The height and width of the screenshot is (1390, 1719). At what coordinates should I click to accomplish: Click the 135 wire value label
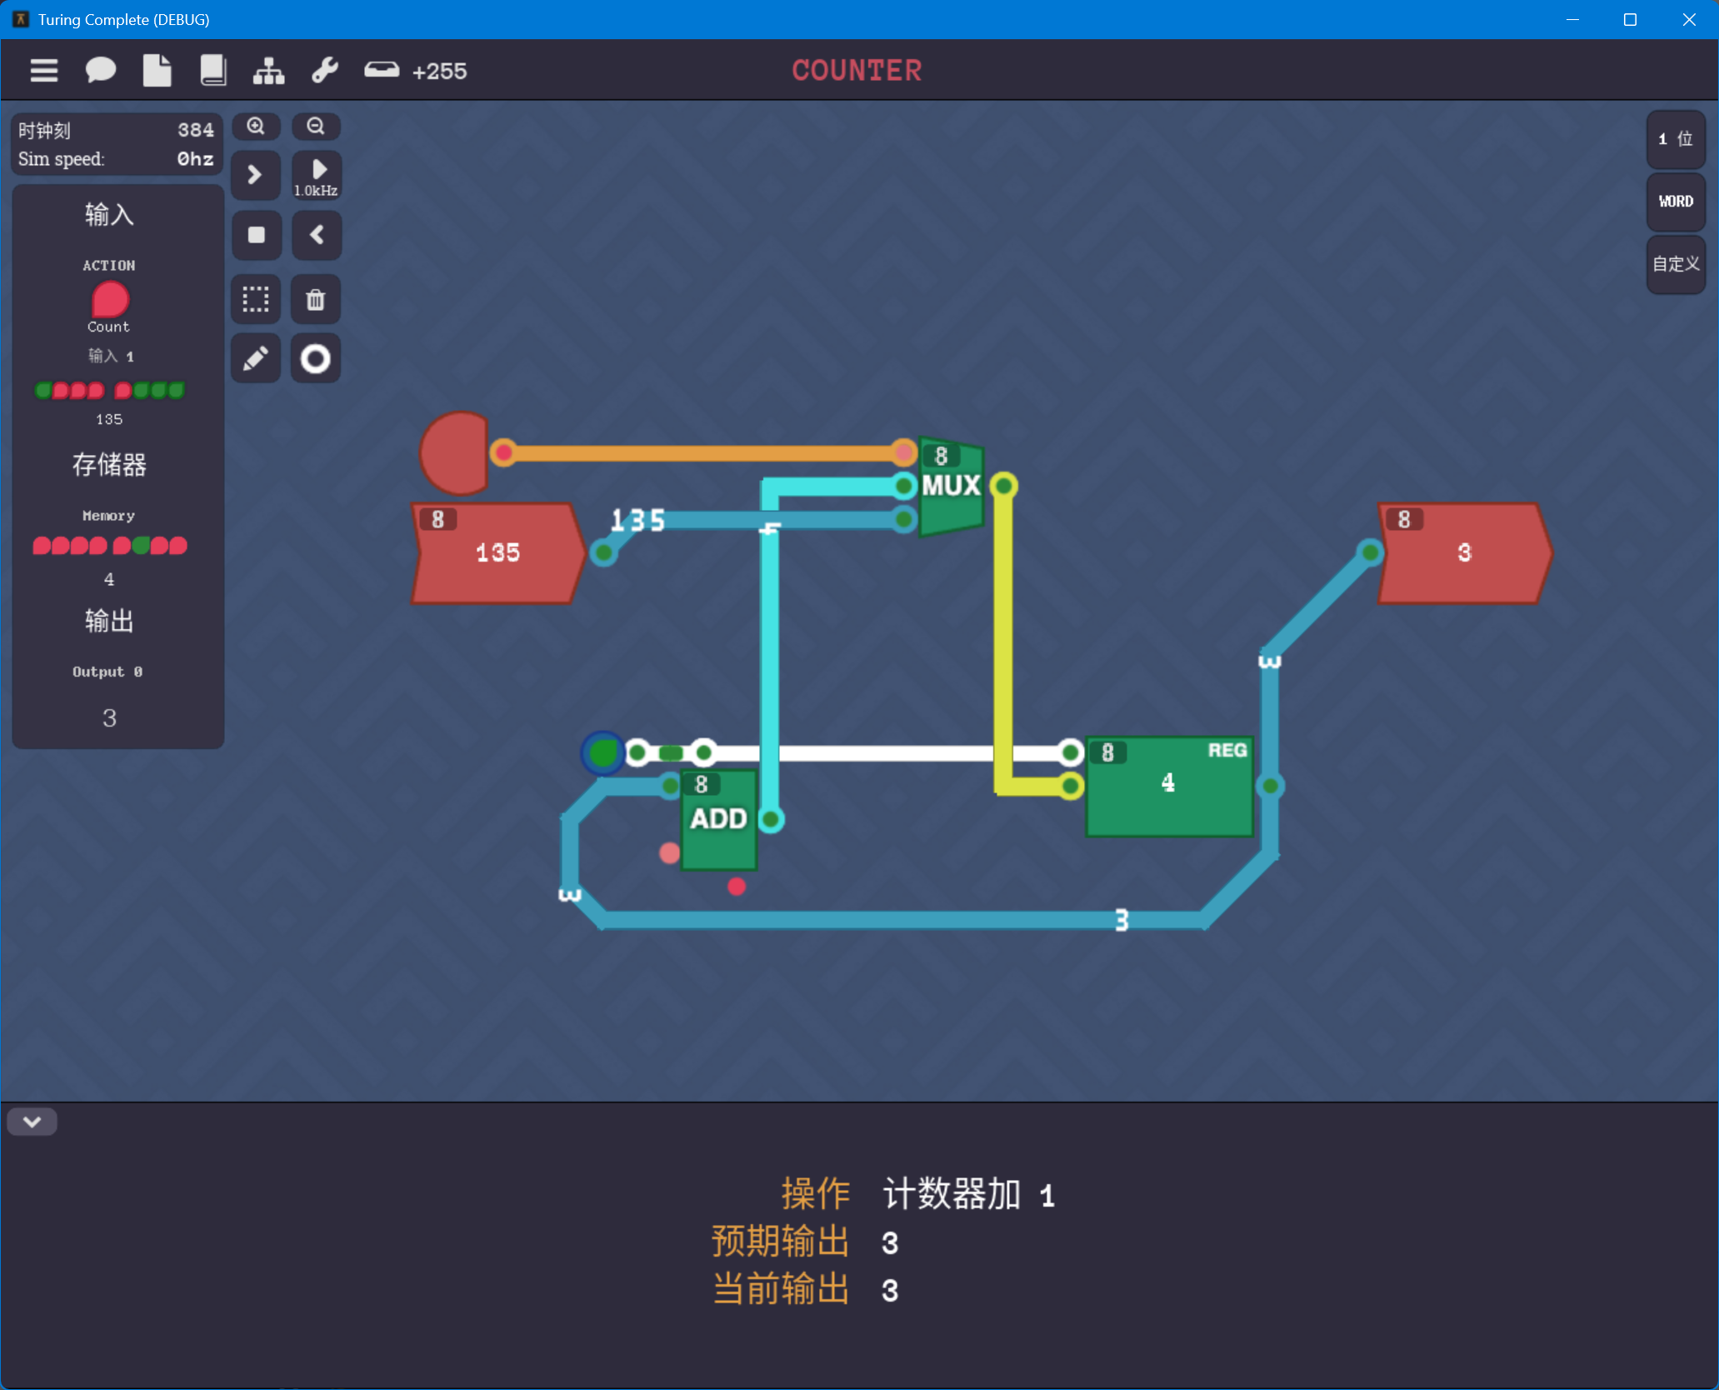(x=638, y=521)
